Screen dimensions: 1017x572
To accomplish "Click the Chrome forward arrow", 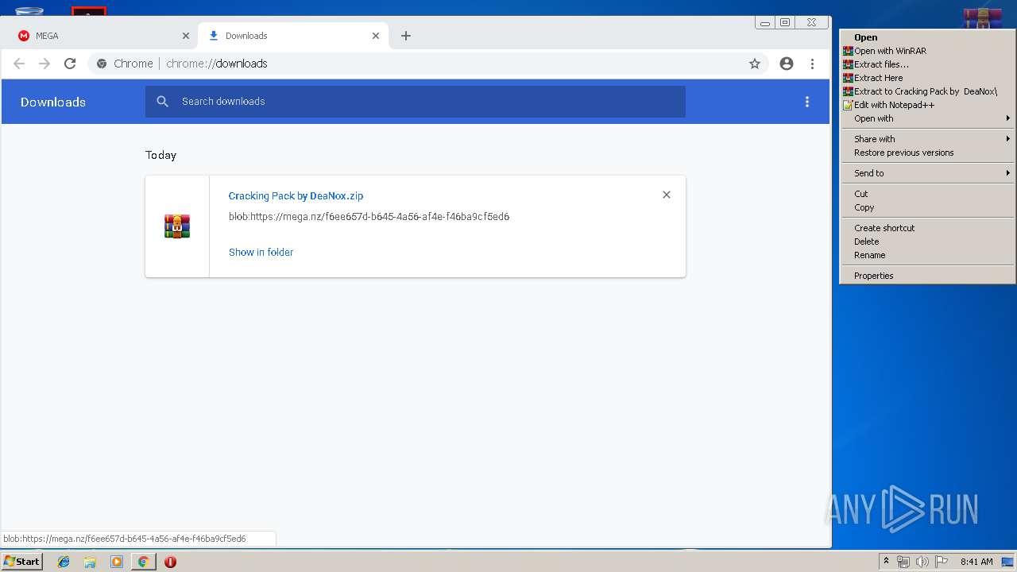I will [x=44, y=64].
